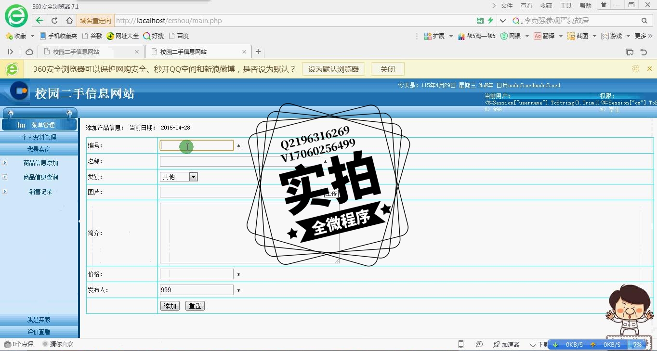
Task: Reload the page with the refresh icon
Action: 54,21
